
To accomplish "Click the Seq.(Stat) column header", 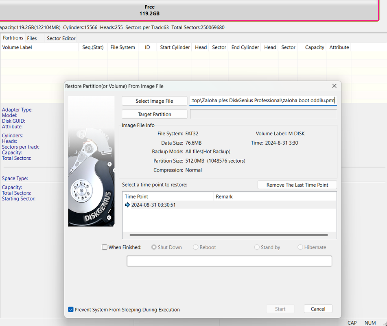I will point(93,47).
